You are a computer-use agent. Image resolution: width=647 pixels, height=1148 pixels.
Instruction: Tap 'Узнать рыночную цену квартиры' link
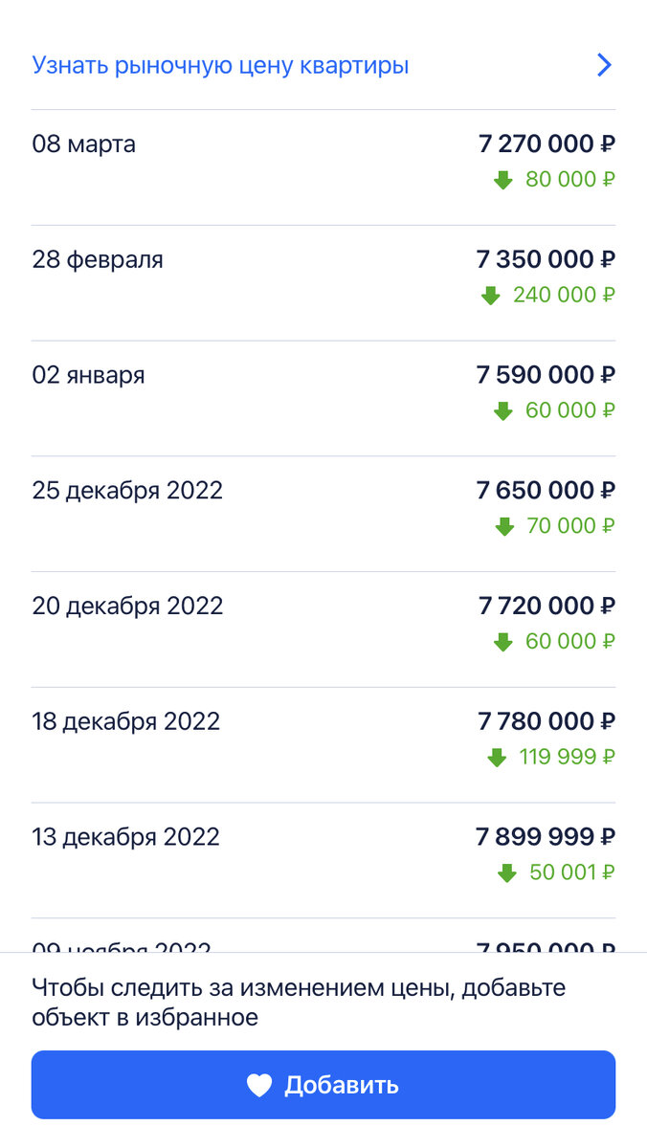click(221, 65)
